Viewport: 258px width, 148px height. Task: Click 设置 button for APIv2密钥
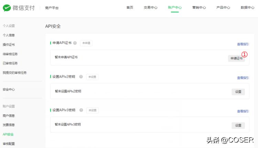pos(238,92)
